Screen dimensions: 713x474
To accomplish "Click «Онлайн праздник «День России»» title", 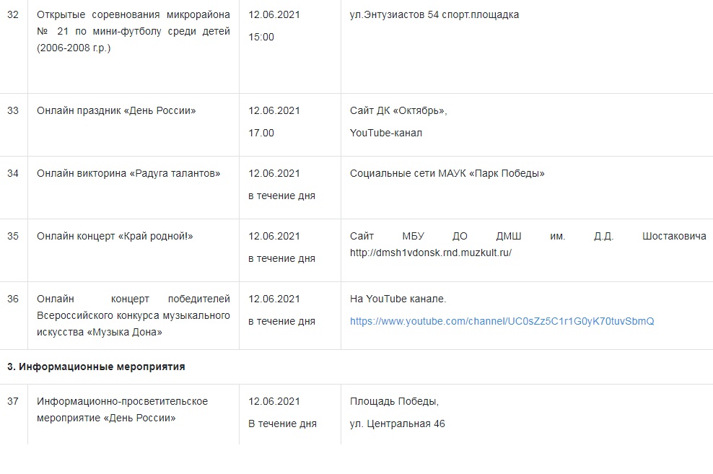I will pos(116,110).
